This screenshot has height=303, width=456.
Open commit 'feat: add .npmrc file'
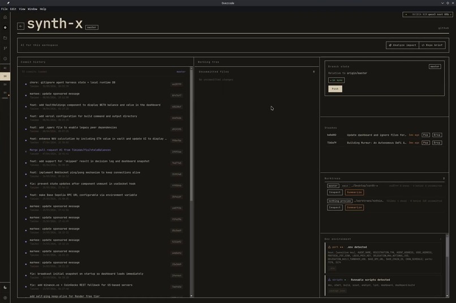tap(104, 129)
